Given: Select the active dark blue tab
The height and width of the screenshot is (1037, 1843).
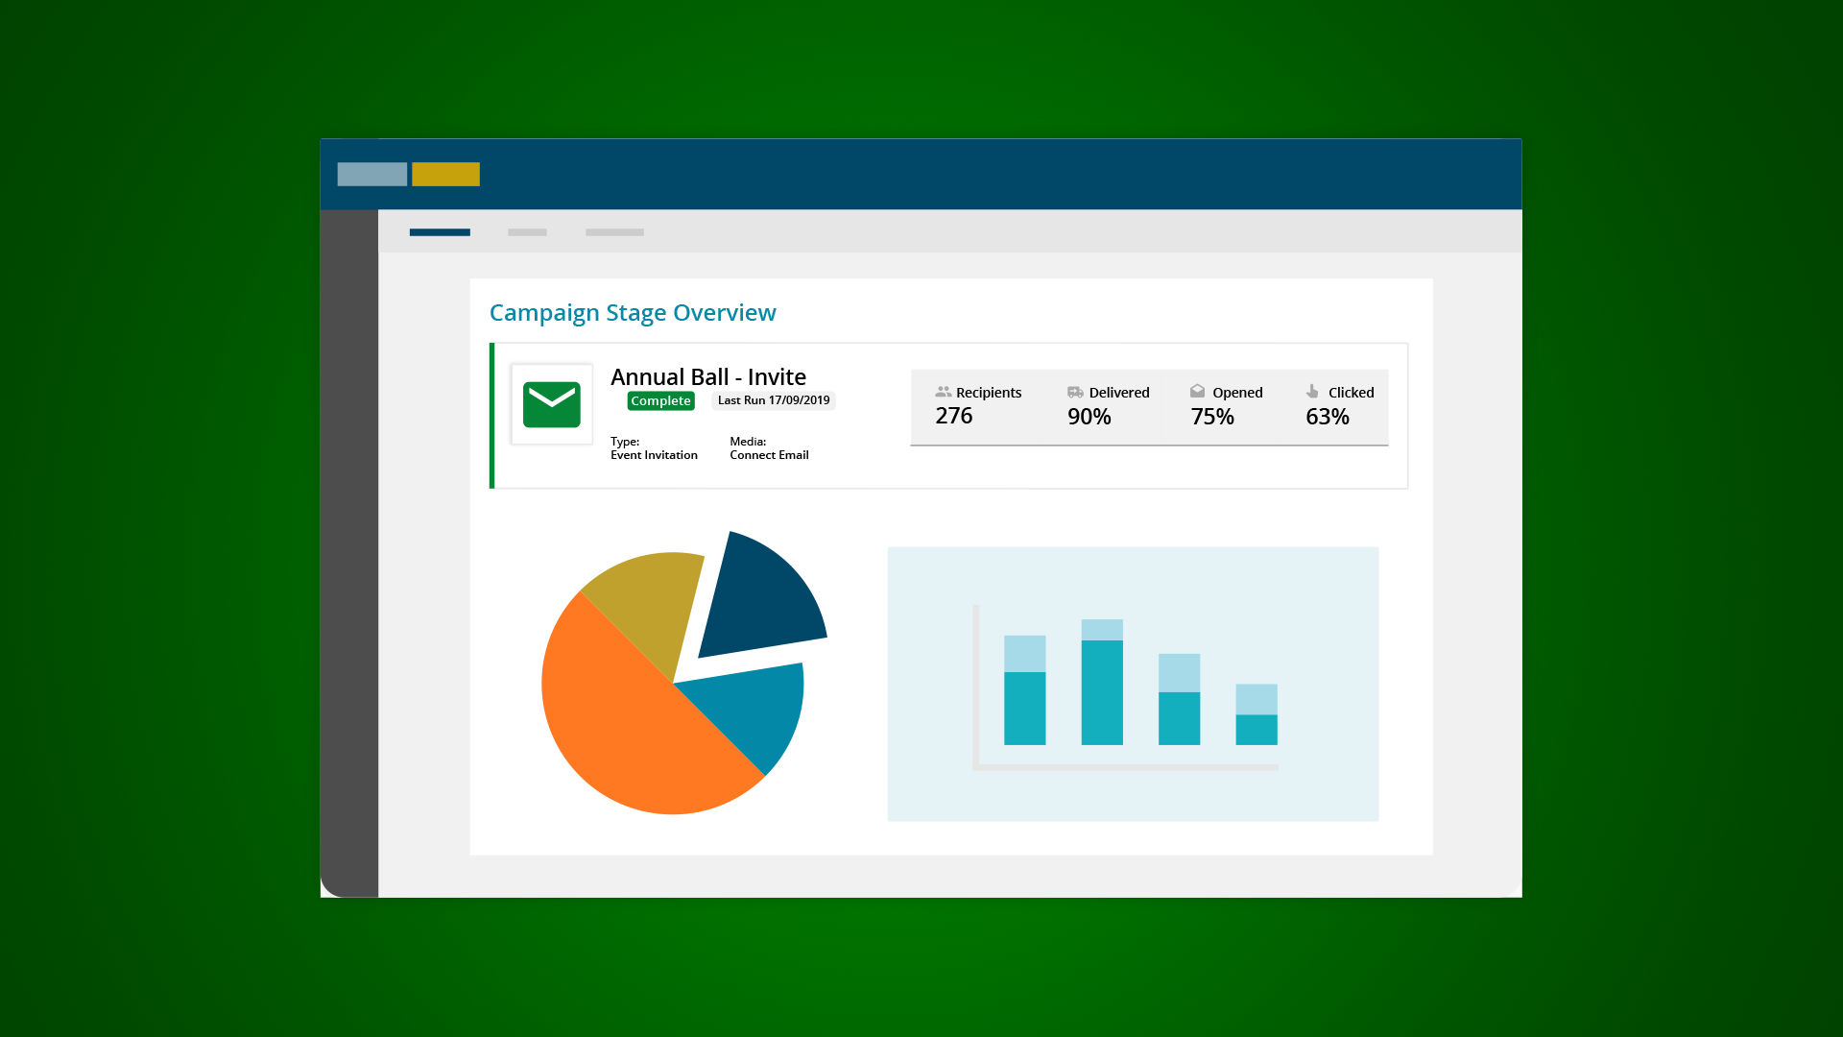Looking at the screenshot, I should tap(440, 232).
